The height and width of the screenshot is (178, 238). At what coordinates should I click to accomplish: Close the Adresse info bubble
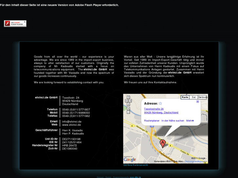pyautogui.click(x=198, y=102)
